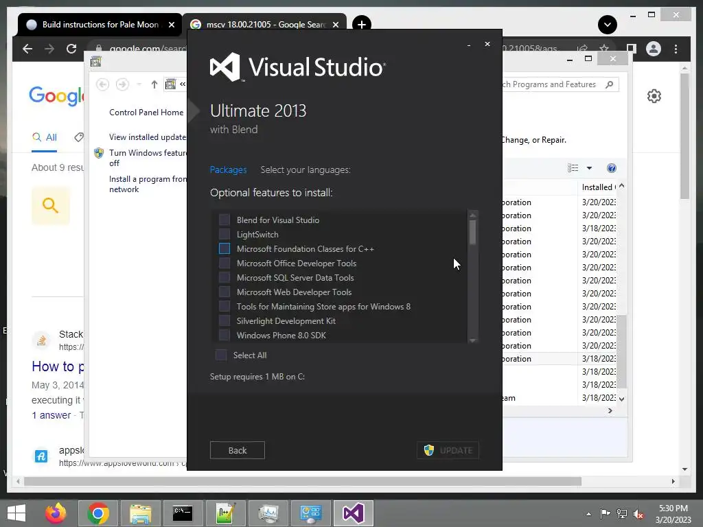Reload the Chrome page
This screenshot has width=703, height=527.
(x=71, y=49)
